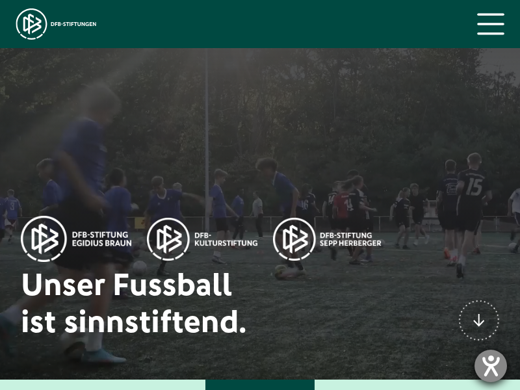This screenshot has width=520, height=390.
Task: Click the DFB logo in the header
Action: pos(31,24)
